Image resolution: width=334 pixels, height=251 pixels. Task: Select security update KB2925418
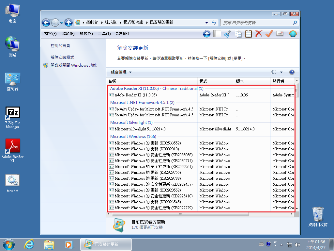pos(201,196)
